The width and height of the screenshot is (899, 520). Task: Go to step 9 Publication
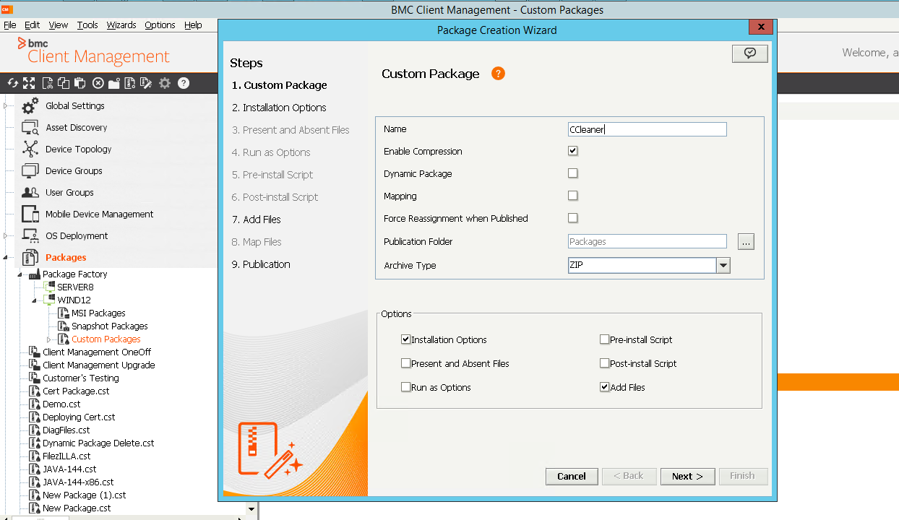pyautogui.click(x=261, y=264)
